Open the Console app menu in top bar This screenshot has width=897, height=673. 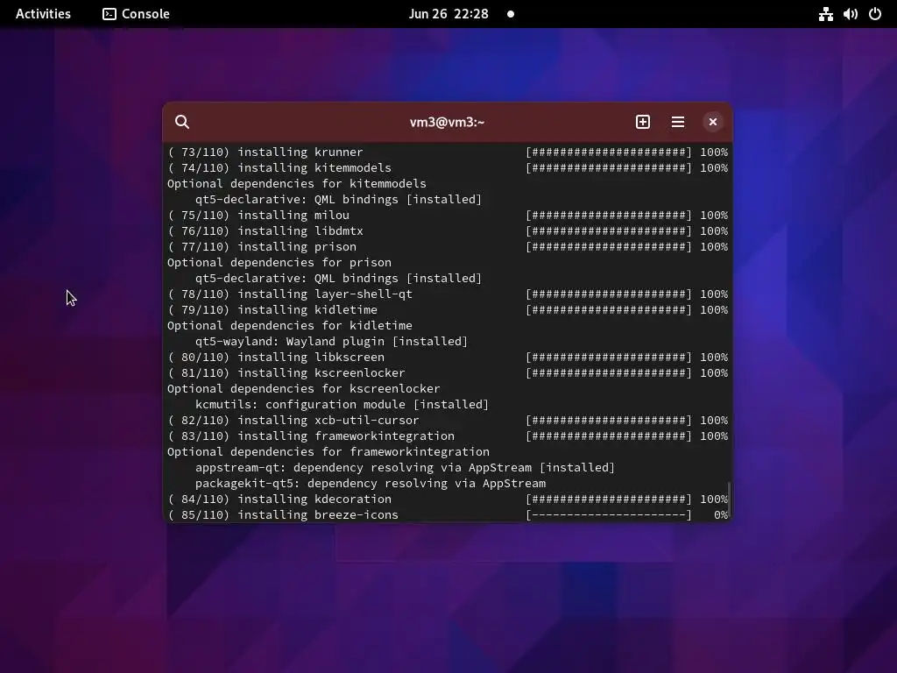tap(136, 14)
